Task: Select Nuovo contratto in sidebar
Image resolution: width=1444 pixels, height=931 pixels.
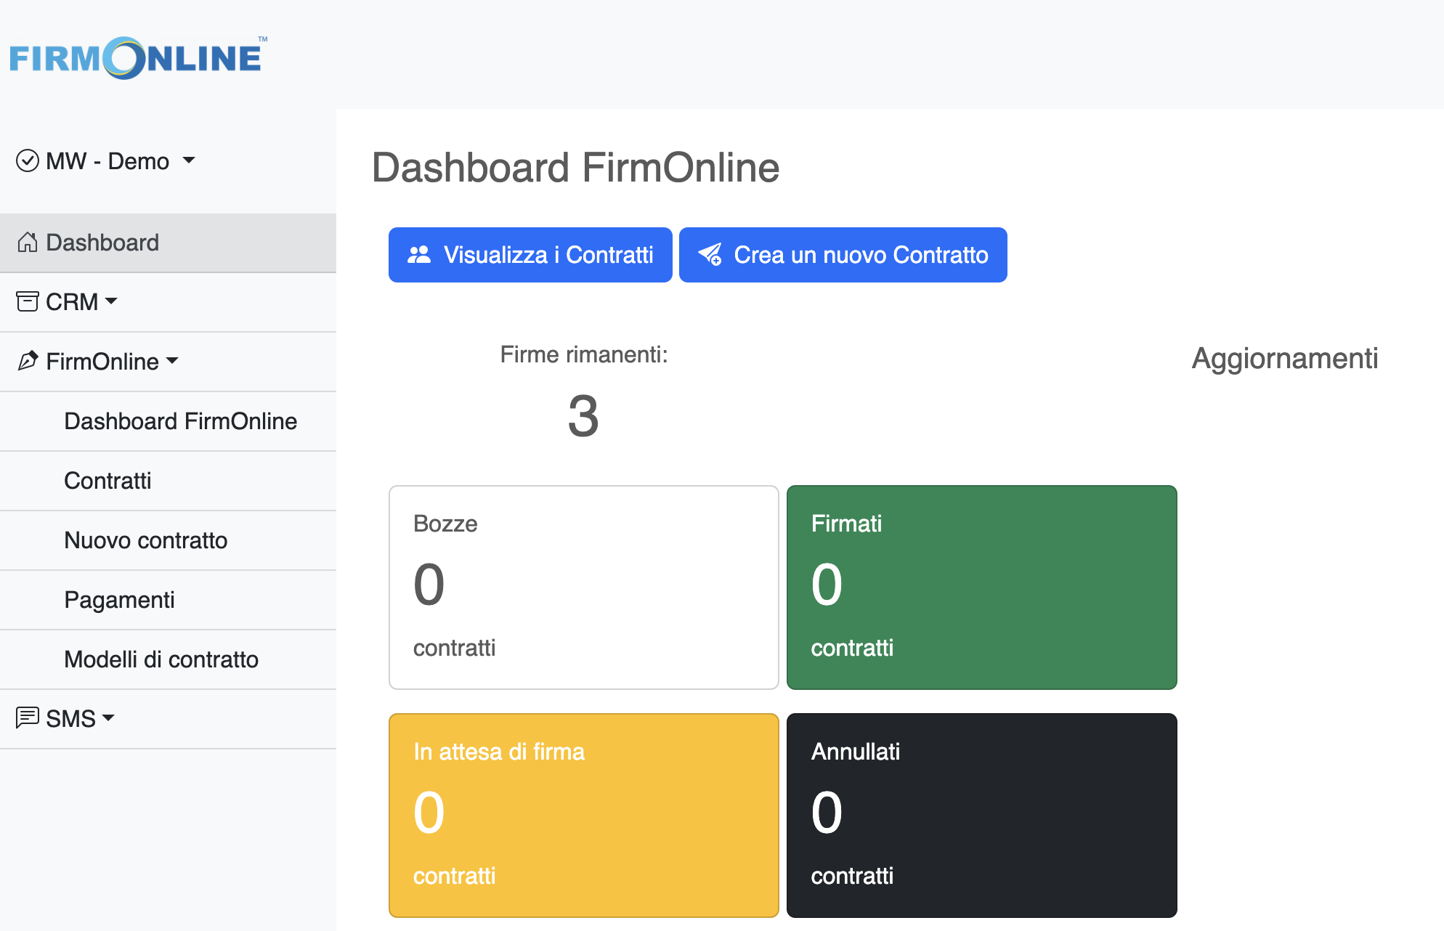Action: (x=145, y=540)
